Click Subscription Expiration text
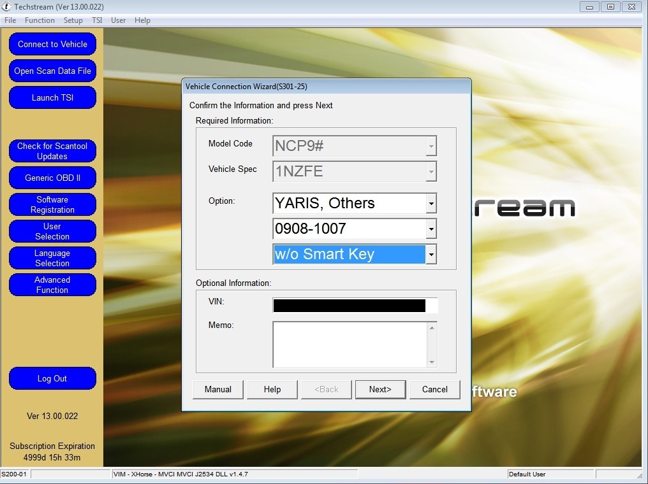Viewport: 648px width, 484px height. tap(52, 452)
